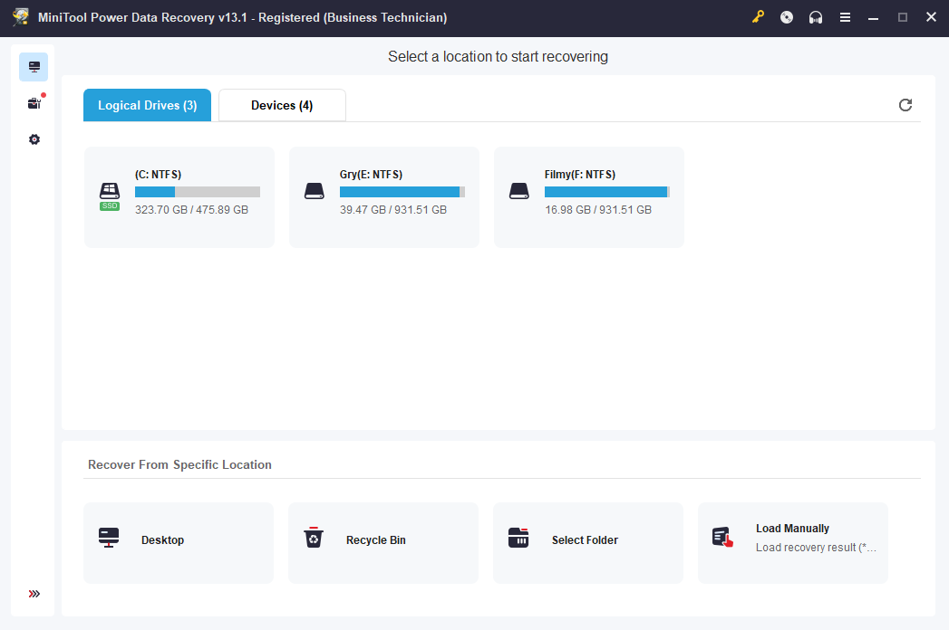Open support via the headphones icon
This screenshot has height=630, width=949.
[815, 17]
